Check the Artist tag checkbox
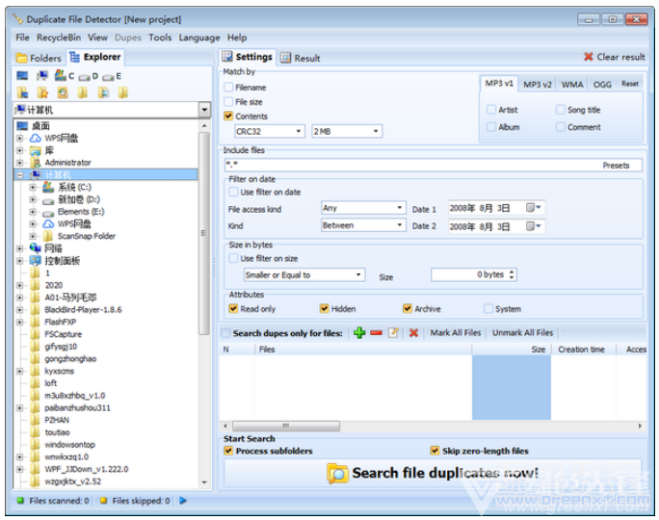This screenshot has width=659, height=520. [491, 110]
